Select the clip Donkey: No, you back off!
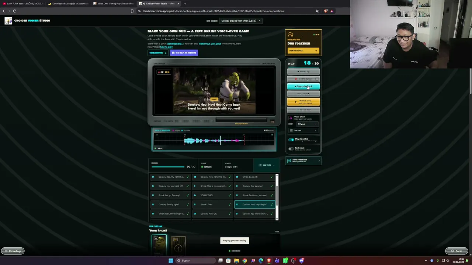This screenshot has width=472, height=265. [170, 186]
